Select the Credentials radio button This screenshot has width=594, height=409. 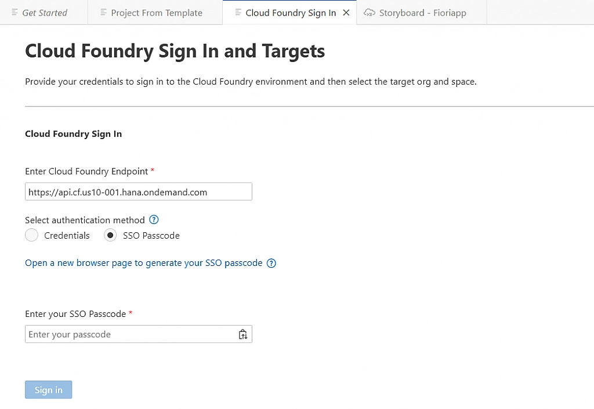(32, 235)
